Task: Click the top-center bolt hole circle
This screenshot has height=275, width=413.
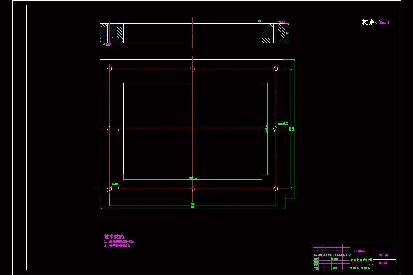Action: pyautogui.click(x=193, y=69)
